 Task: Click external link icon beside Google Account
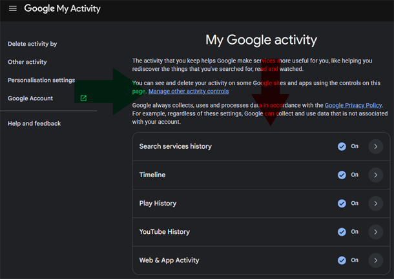(x=83, y=99)
